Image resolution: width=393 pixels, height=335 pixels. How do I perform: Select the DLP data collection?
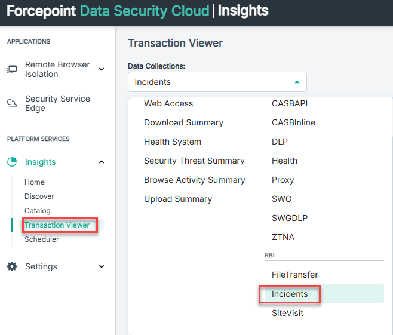[280, 142]
